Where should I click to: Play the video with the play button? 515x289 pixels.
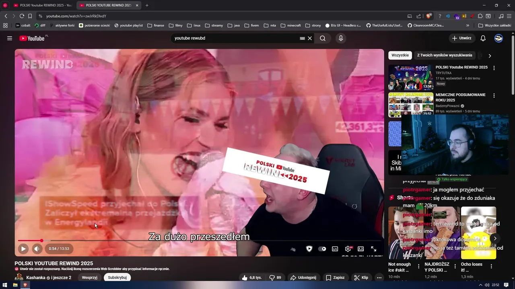click(23, 249)
